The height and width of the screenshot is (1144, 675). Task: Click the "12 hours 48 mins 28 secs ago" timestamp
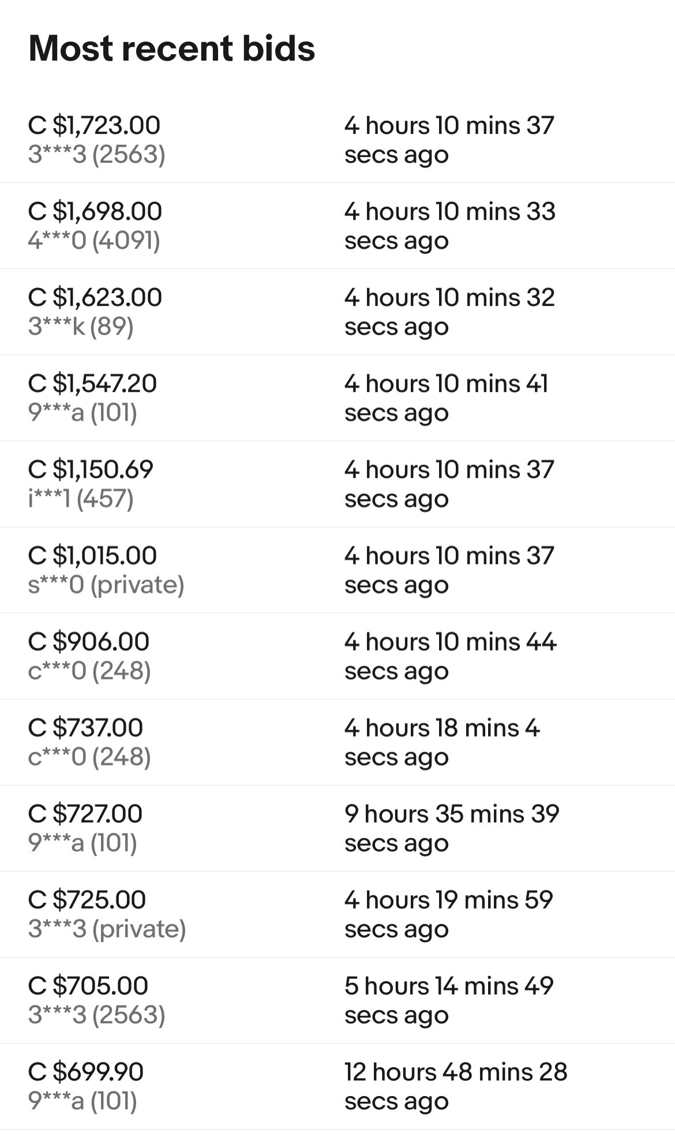pyautogui.click(x=455, y=1086)
